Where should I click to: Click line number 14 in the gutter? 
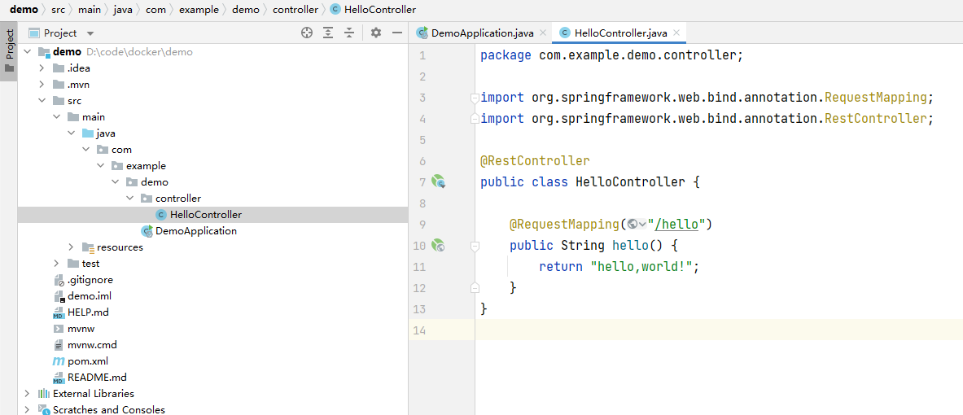click(421, 330)
